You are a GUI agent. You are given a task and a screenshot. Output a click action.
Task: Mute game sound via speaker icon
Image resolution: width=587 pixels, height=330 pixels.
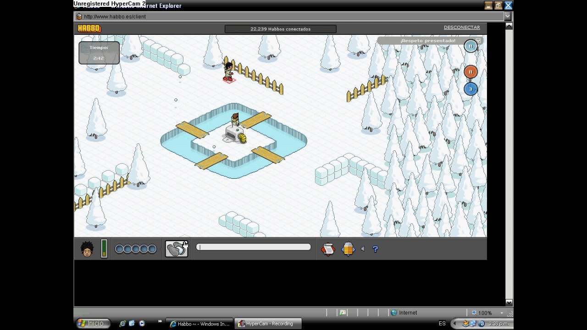pos(363,249)
